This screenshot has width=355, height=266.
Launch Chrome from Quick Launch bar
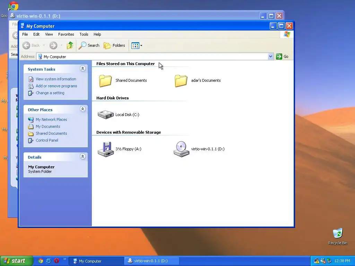(41, 261)
